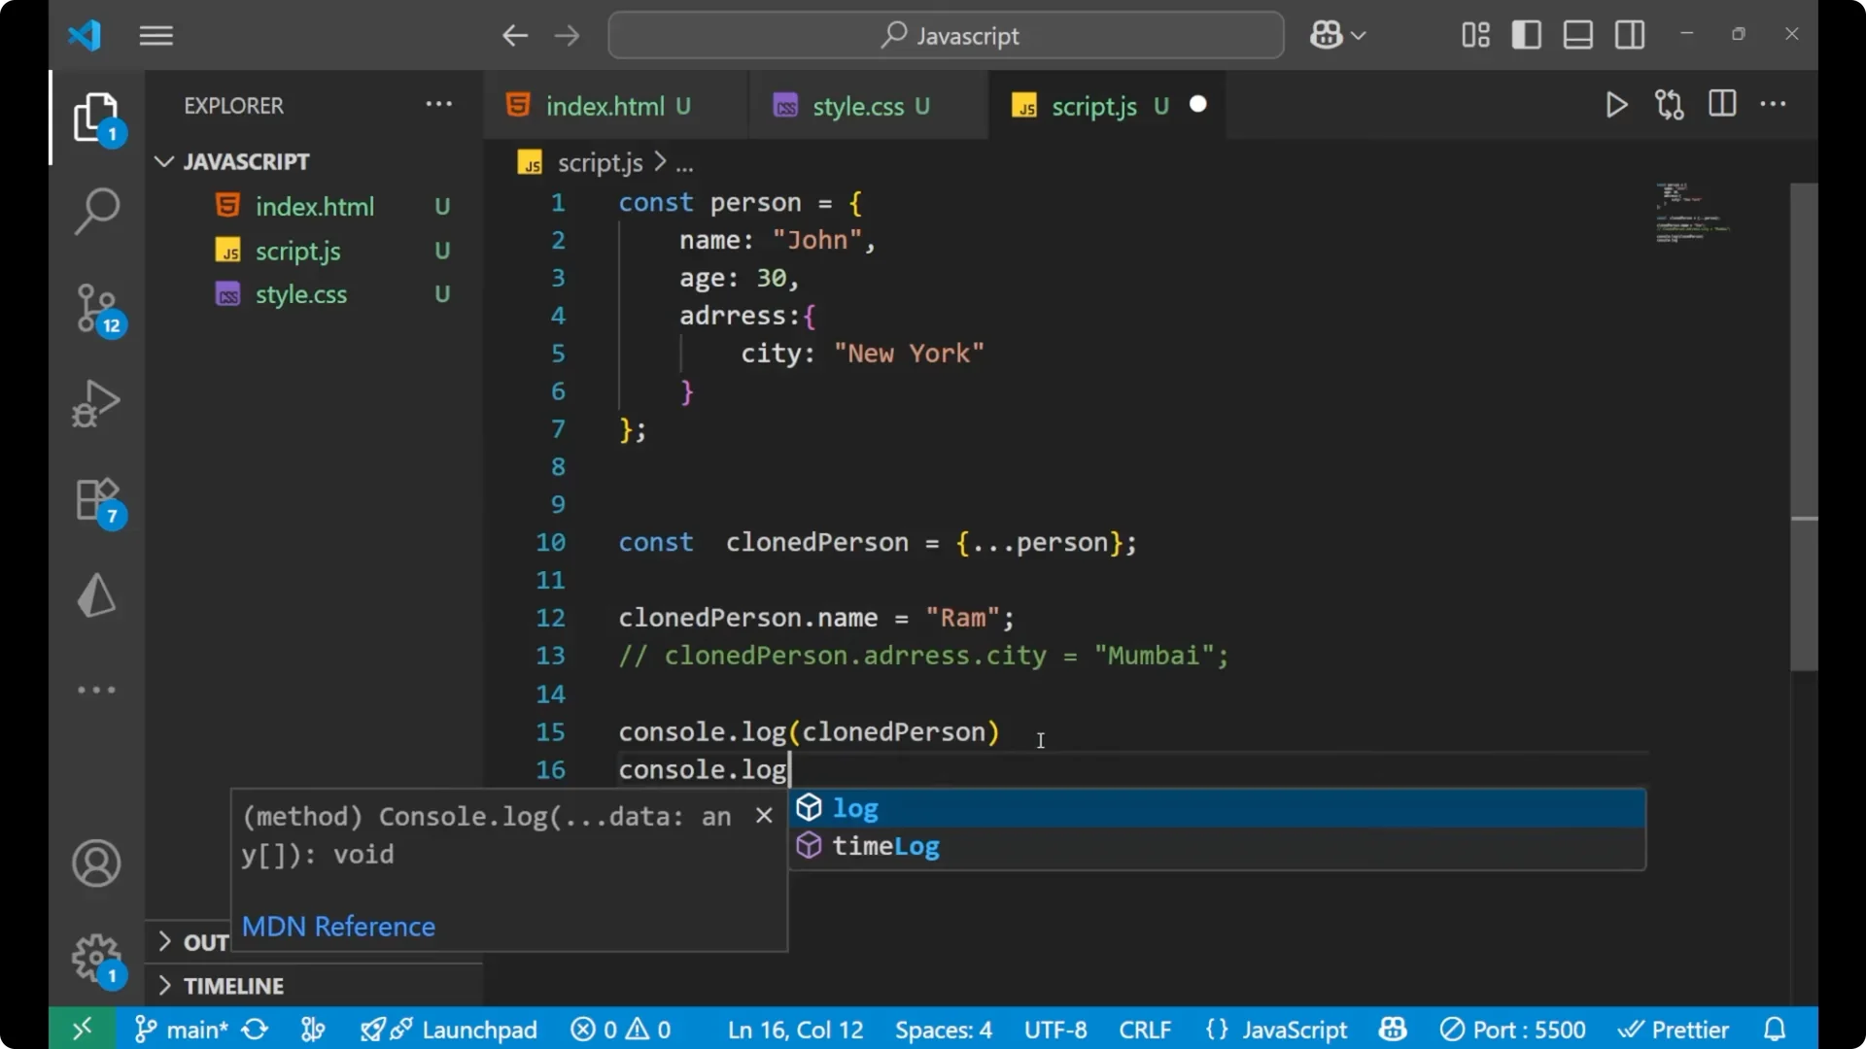The height and width of the screenshot is (1049, 1866).
Task: Toggle the primary side bar visibility
Action: click(1526, 34)
